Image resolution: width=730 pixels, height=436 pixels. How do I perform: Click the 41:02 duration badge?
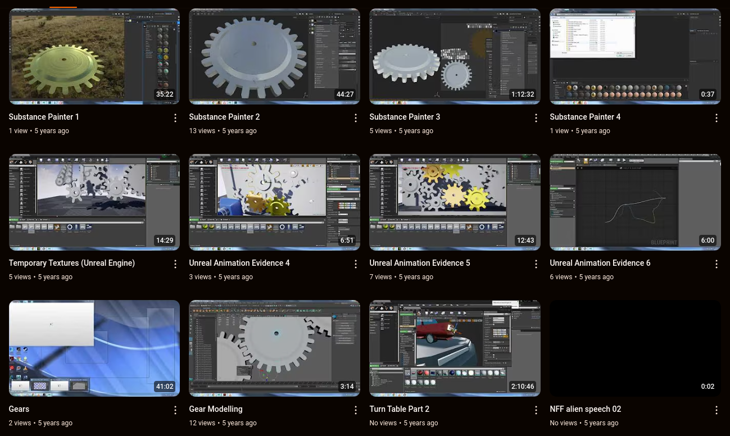pos(165,387)
